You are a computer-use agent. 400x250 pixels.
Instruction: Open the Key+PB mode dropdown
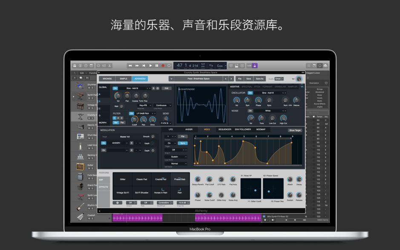click(x=143, y=106)
